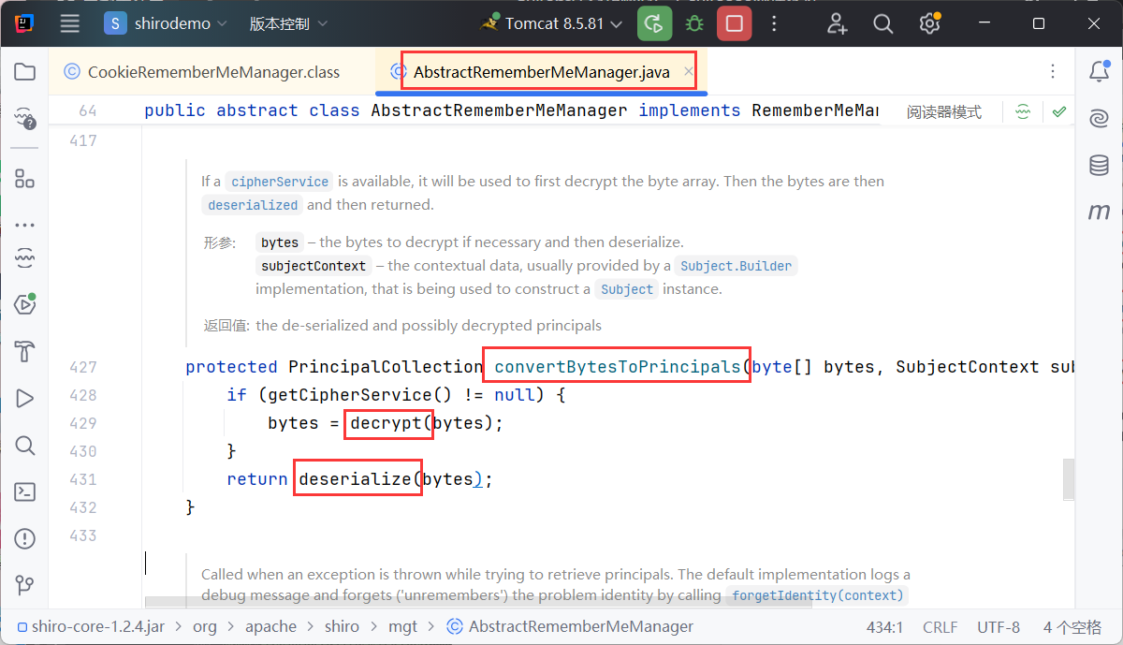This screenshot has width=1123, height=645.
Task: Switch to CookieRememberMeManager.class tab
Action: pos(212,72)
